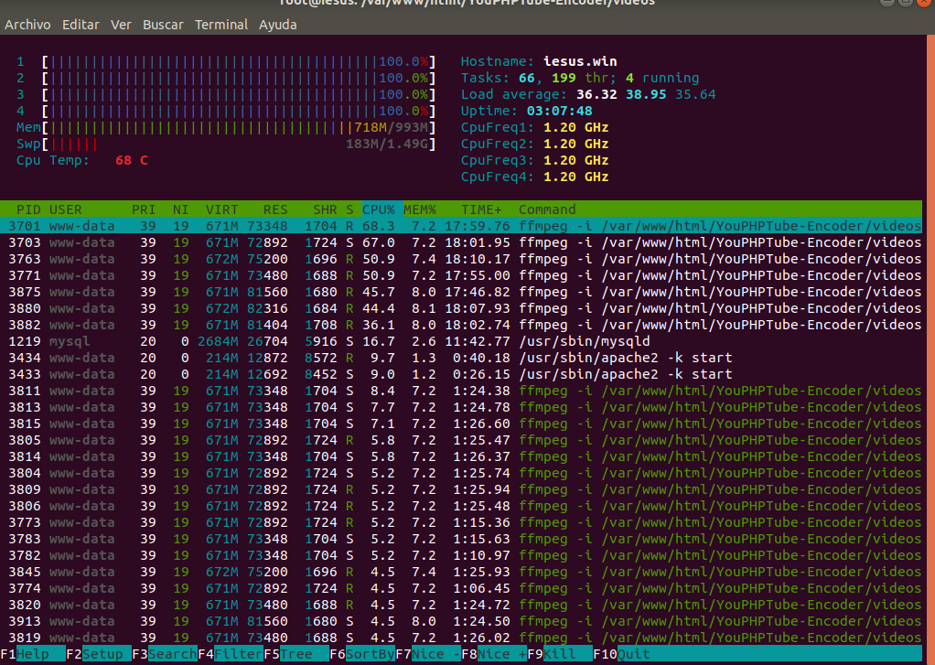Open the Ayuda menu
Screen dimensions: 935x665
278,25
